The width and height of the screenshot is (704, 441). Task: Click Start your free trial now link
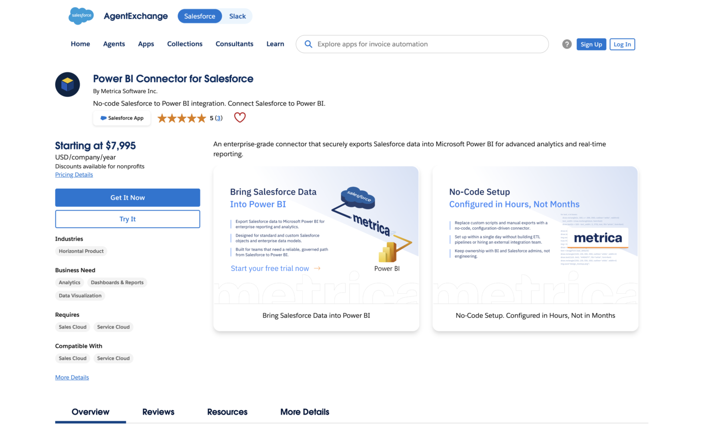click(276, 268)
